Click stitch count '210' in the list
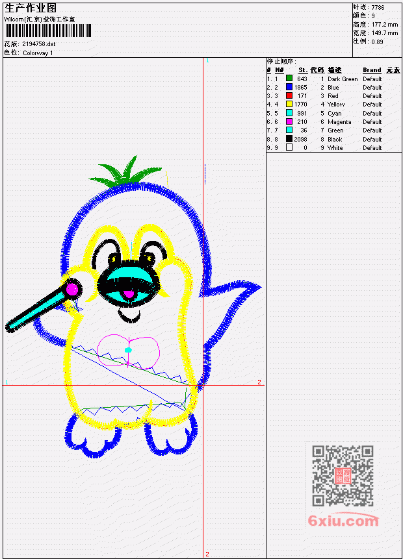The width and height of the screenshot is (403, 559). (x=302, y=122)
